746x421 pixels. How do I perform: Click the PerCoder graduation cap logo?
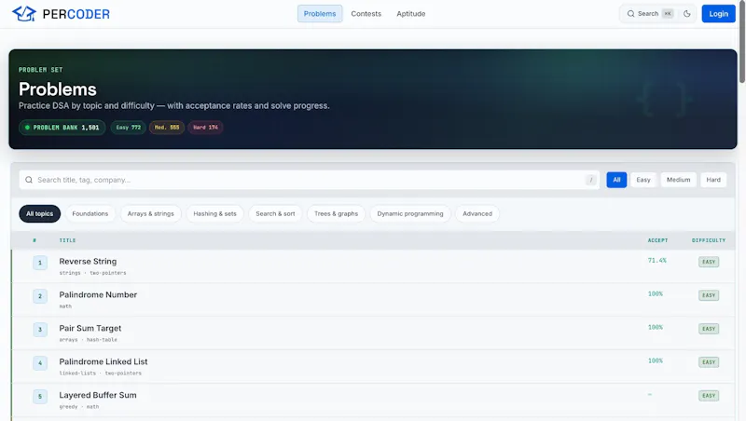pyautogui.click(x=24, y=14)
